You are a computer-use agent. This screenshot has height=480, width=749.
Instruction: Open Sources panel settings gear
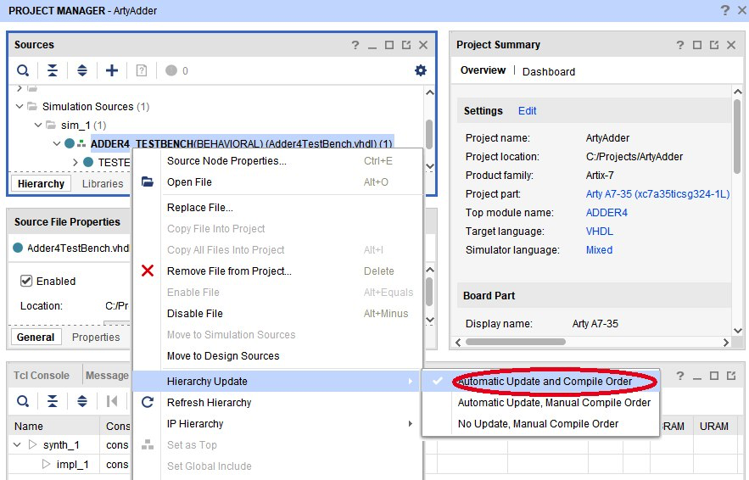(x=420, y=70)
